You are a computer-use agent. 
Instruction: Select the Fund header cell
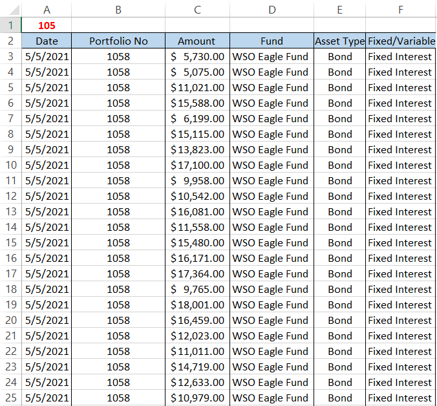[272, 41]
